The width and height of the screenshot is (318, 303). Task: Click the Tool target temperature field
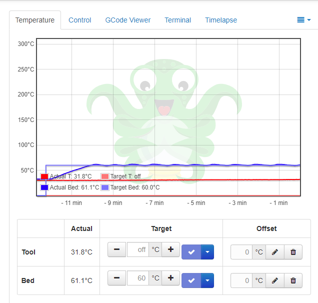tap(138, 249)
